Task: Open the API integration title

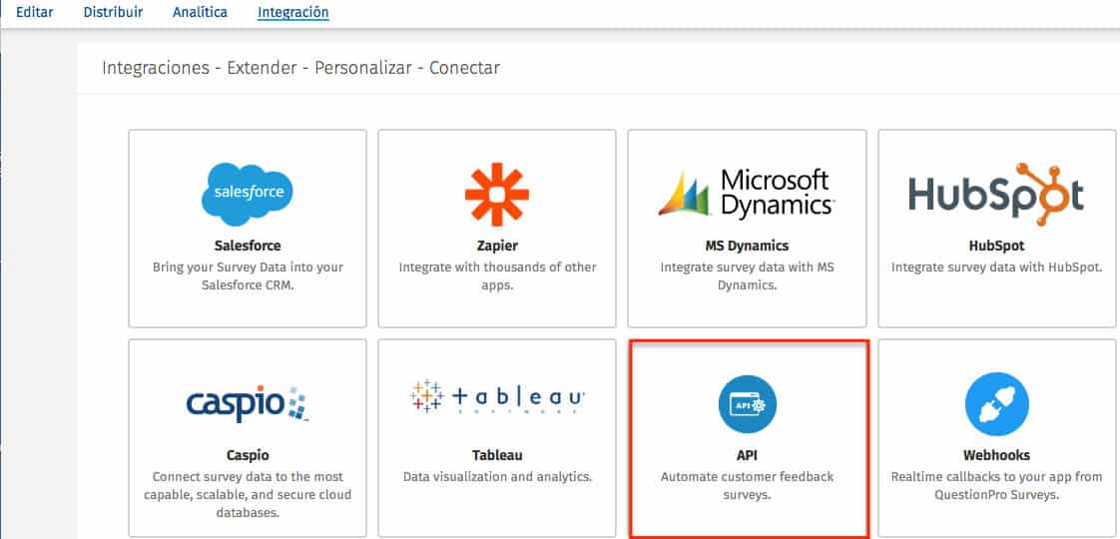Action: click(747, 455)
